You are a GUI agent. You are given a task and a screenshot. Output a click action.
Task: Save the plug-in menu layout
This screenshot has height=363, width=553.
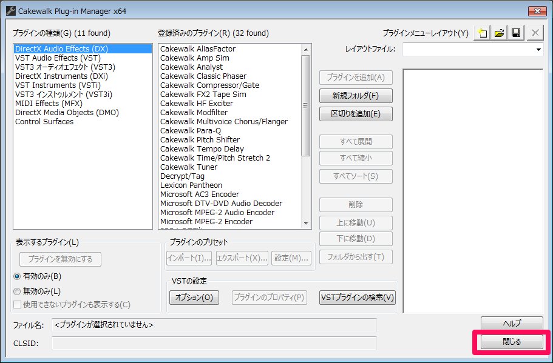click(516, 33)
